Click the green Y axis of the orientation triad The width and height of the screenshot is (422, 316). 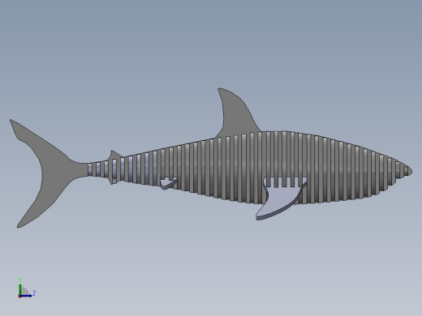(x=20, y=289)
